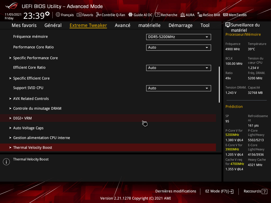Click the MemTest86 memory icon
This screenshot has width=271, height=203.
coord(225,15)
